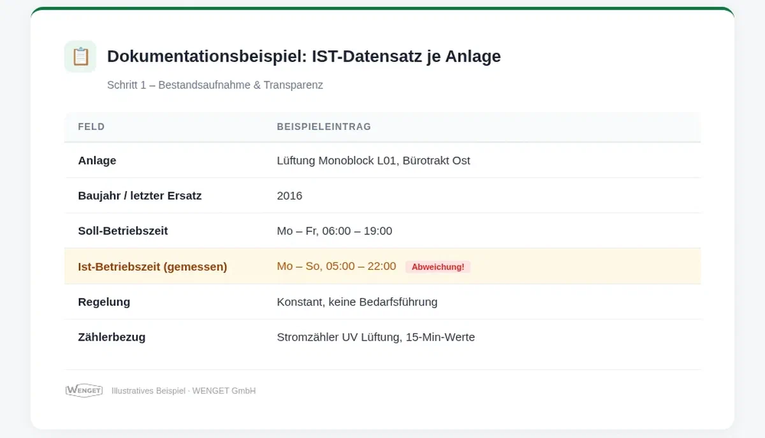Viewport: 765px width, 438px height.
Task: Click the 'FELD' column header
Action: (x=91, y=127)
